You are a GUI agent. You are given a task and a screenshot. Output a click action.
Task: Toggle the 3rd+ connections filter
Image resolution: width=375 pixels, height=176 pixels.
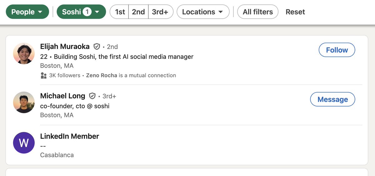161,12
